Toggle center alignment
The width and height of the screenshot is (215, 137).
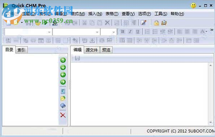click(x=187, y=32)
